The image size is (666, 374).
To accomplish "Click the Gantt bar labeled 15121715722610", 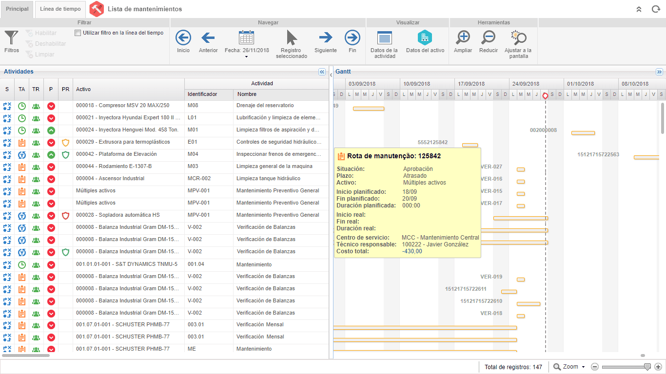I will click(529, 304).
